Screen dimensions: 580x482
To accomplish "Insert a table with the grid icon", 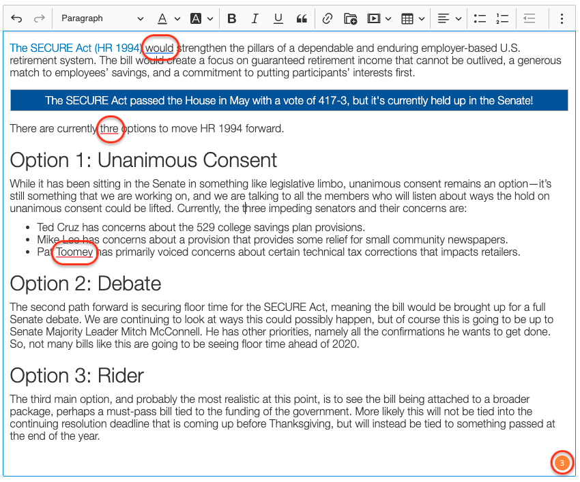I will (x=407, y=18).
